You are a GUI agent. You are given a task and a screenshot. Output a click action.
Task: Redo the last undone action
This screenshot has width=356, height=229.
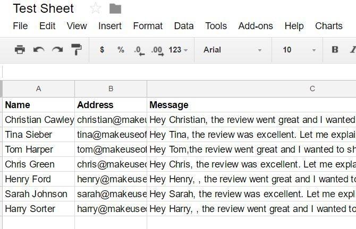(57, 50)
